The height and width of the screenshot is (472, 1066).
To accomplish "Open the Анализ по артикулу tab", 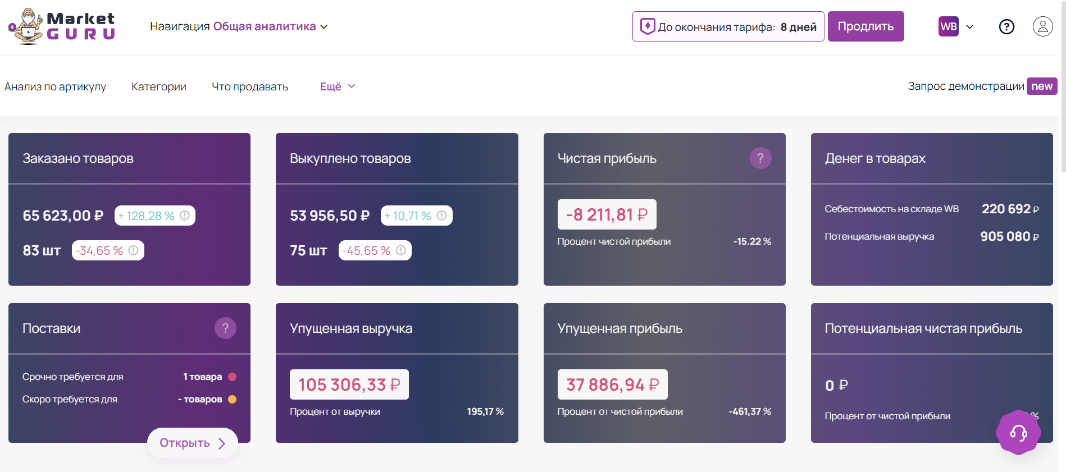I will (x=55, y=86).
